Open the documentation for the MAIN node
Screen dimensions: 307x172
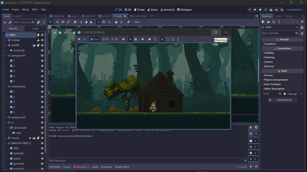click(302, 27)
